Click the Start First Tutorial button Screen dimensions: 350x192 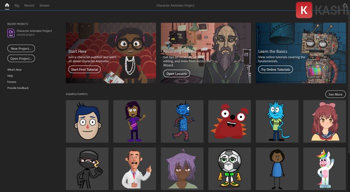[84, 69]
